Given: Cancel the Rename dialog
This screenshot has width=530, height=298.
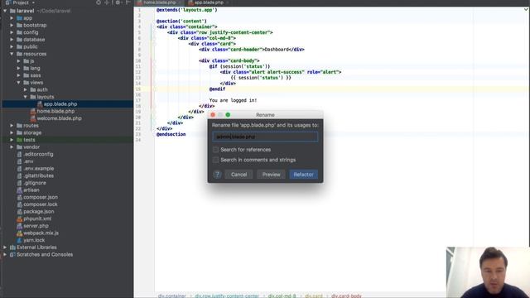Looking at the screenshot, I should tap(238, 175).
